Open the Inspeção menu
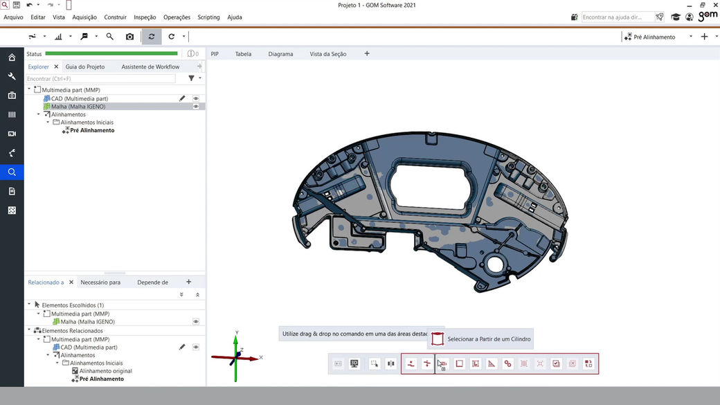 pyautogui.click(x=145, y=17)
